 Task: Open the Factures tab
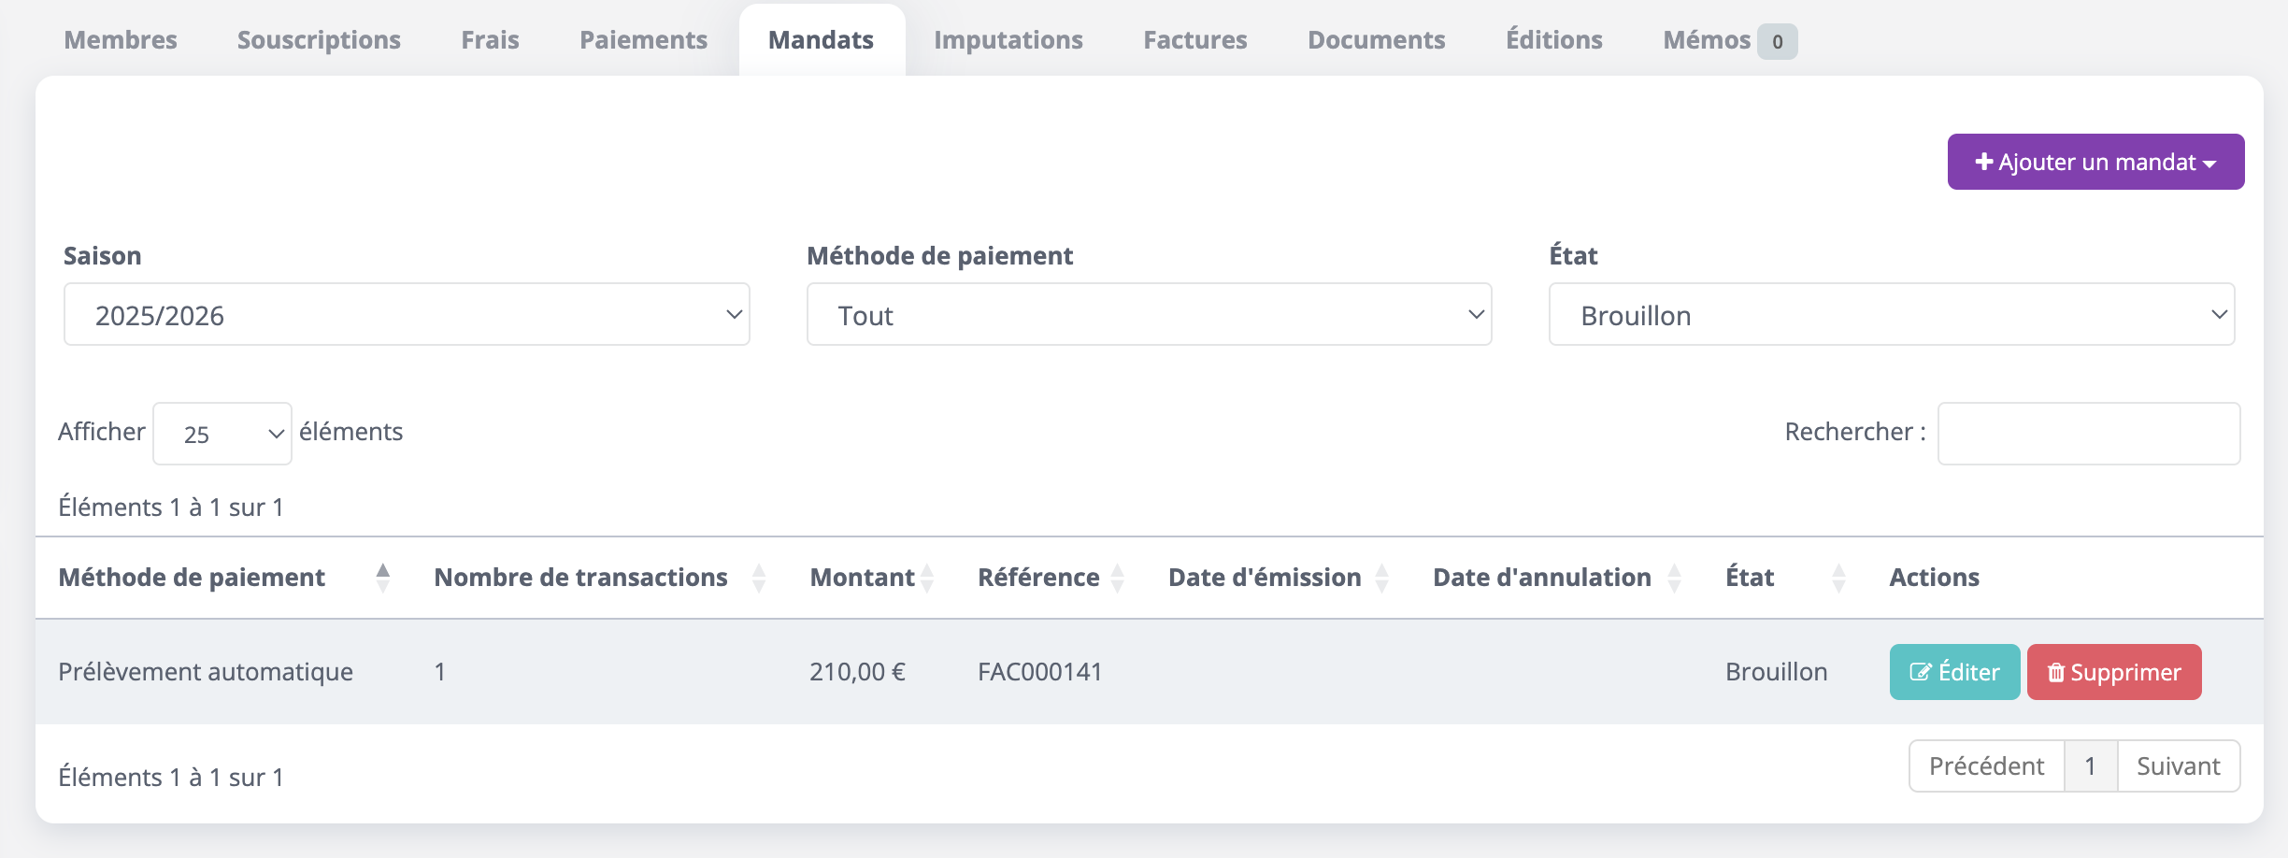[1194, 40]
